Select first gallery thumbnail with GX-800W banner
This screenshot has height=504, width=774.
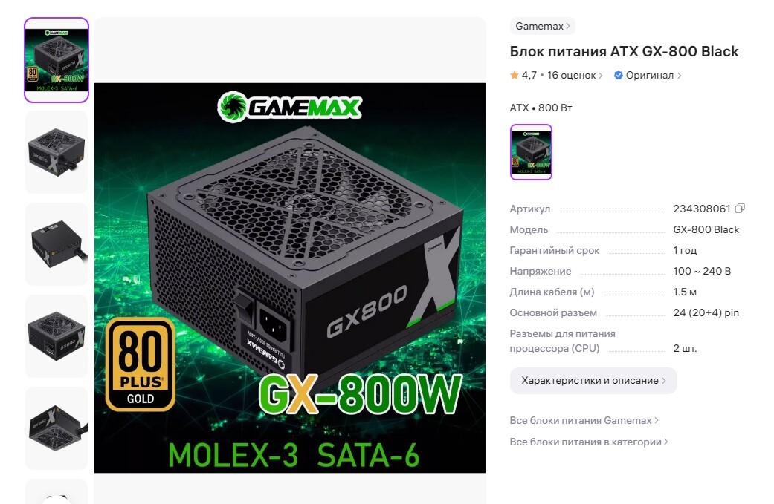pos(57,60)
